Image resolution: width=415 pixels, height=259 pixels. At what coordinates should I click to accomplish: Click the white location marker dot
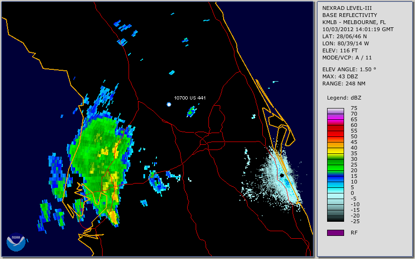(169, 104)
